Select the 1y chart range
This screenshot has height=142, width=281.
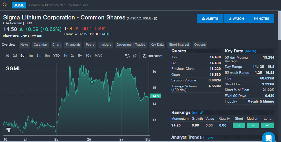coord(65,56)
